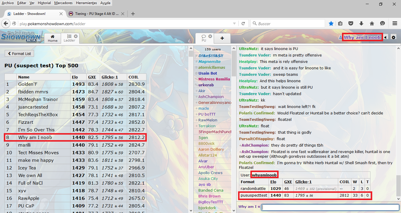Toggle the sound mute speaker icon
The width and height of the screenshot is (401, 213).
[x=386, y=37]
